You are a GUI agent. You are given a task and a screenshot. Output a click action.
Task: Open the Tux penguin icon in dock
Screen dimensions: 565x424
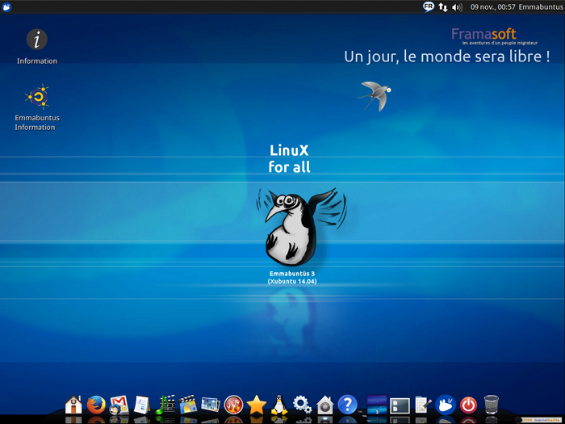[x=279, y=405]
